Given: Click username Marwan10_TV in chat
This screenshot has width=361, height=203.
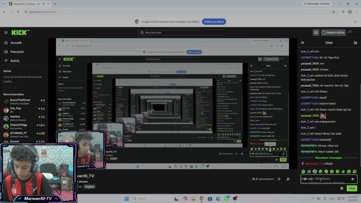Looking at the screenshot, I should [x=314, y=164].
